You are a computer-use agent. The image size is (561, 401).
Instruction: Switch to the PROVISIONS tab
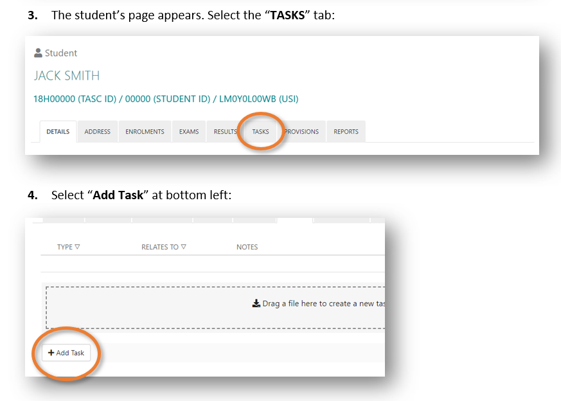(301, 132)
